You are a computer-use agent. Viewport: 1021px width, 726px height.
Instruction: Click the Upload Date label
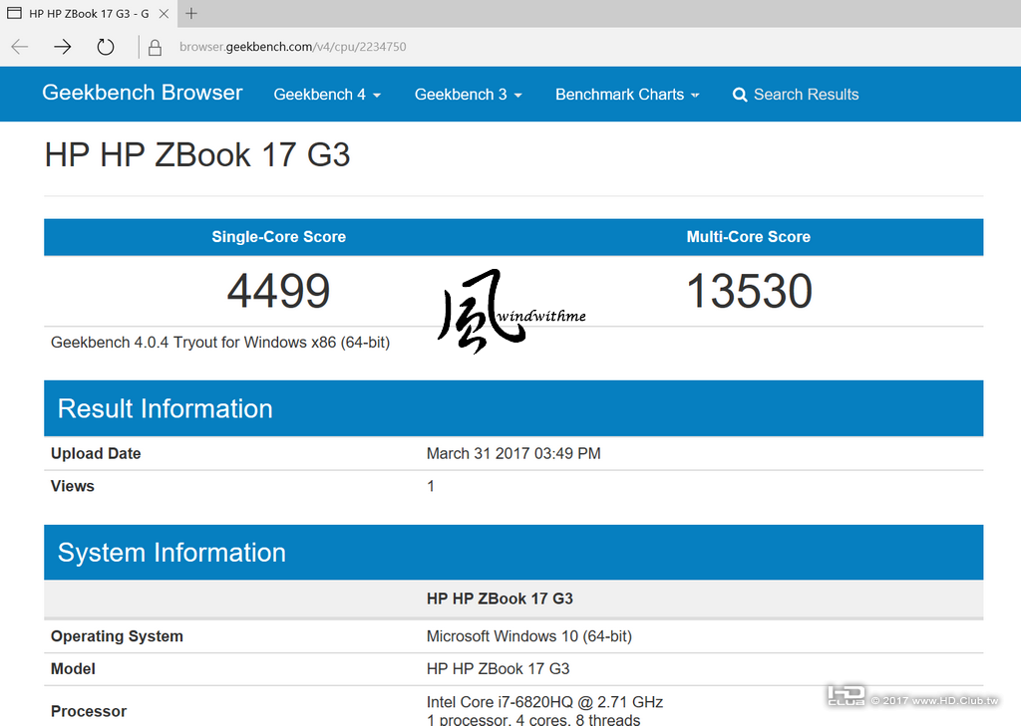pyautogui.click(x=96, y=453)
